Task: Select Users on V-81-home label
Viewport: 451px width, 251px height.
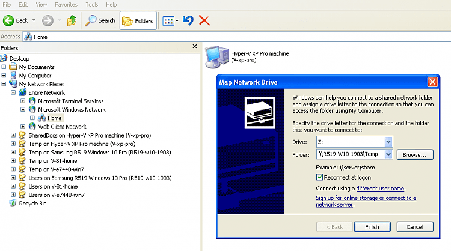Action: (x=53, y=186)
